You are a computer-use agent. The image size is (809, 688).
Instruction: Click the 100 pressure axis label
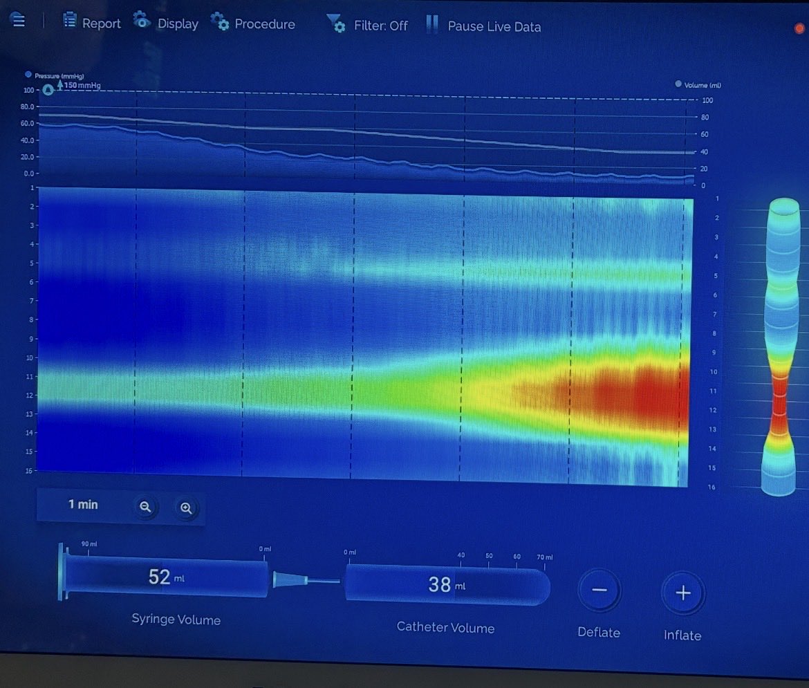pyautogui.click(x=28, y=91)
